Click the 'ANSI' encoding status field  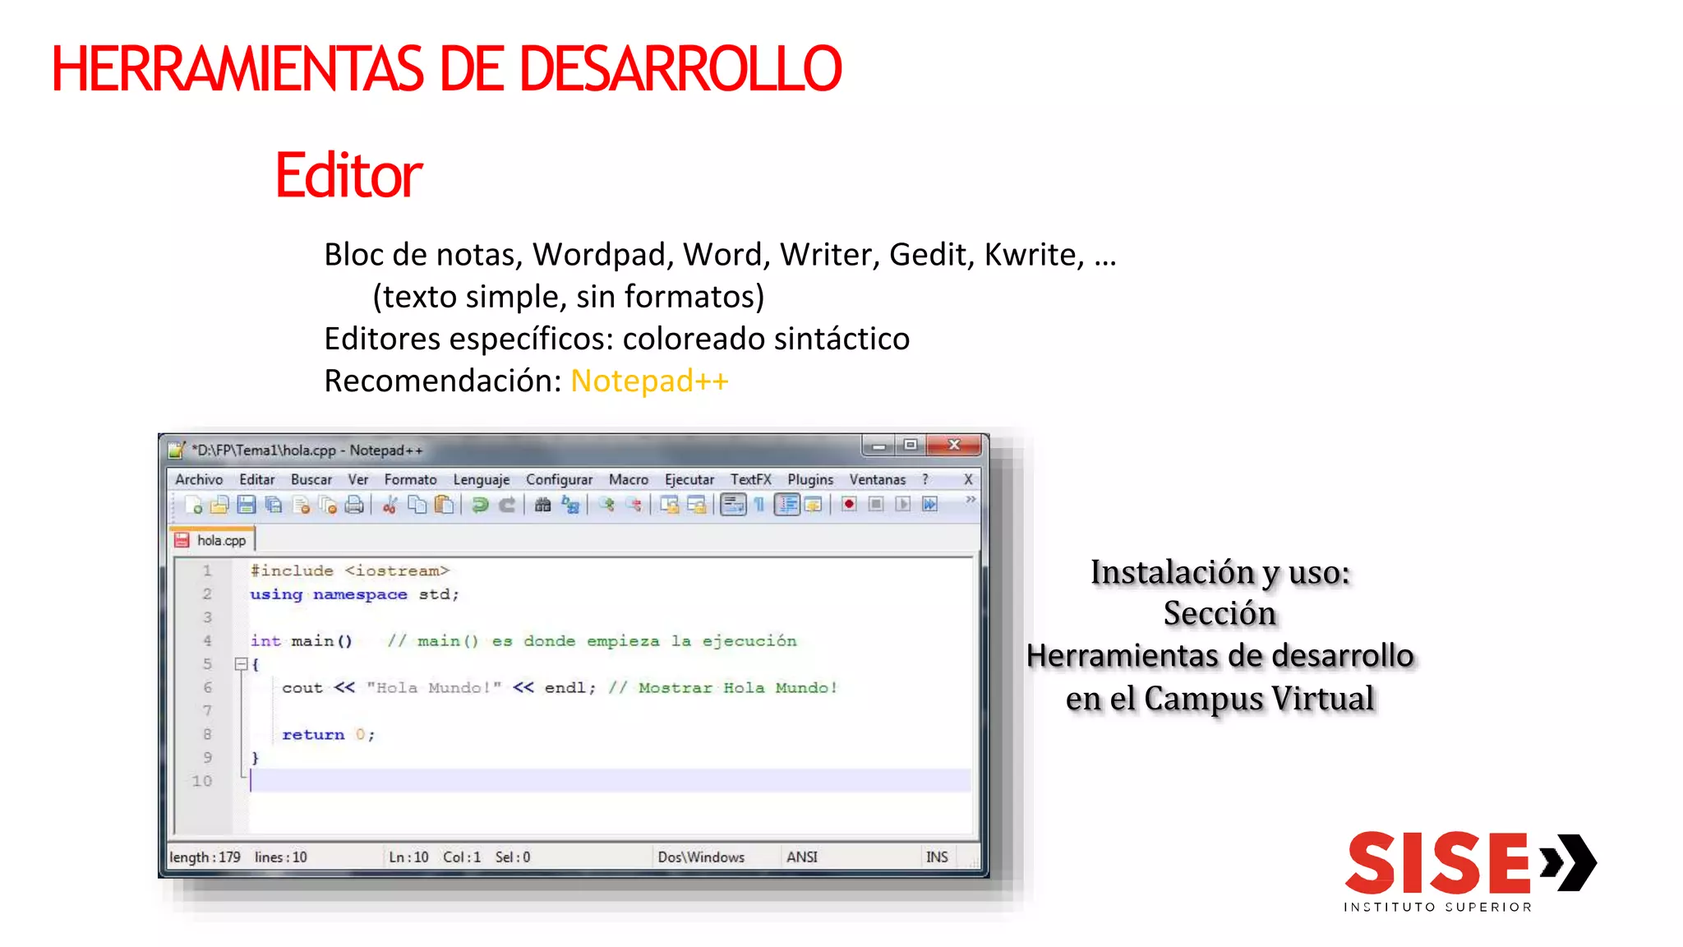[x=802, y=857]
